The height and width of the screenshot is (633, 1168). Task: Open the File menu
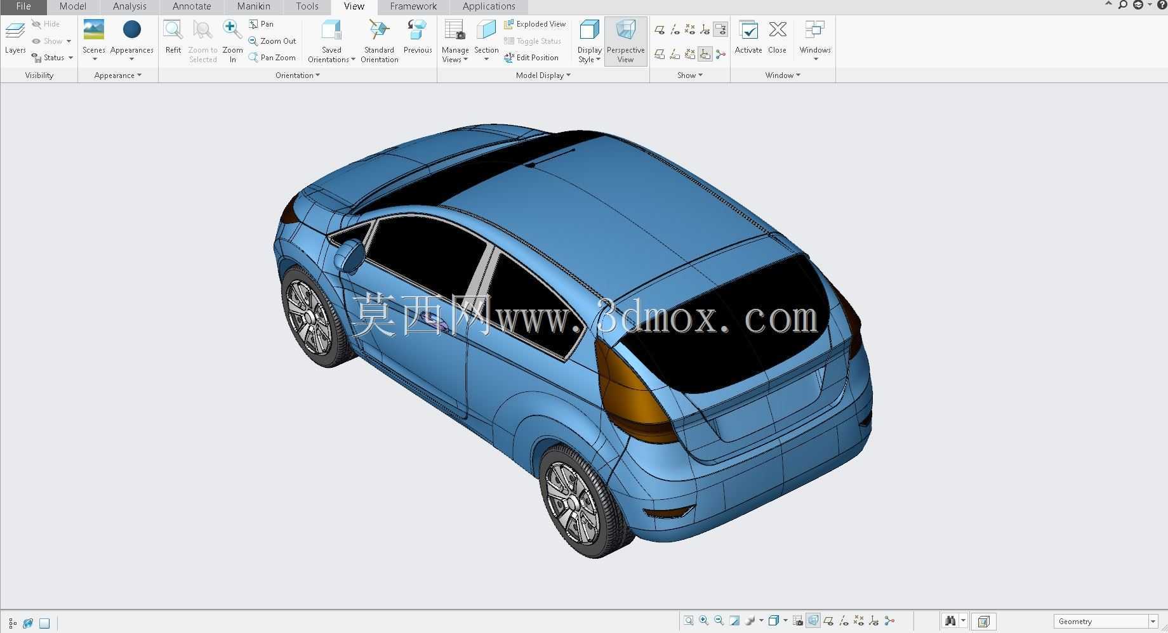click(23, 6)
